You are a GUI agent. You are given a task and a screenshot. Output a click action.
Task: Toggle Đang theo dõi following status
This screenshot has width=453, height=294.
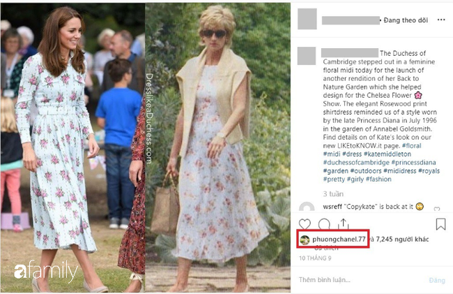pyautogui.click(x=406, y=20)
